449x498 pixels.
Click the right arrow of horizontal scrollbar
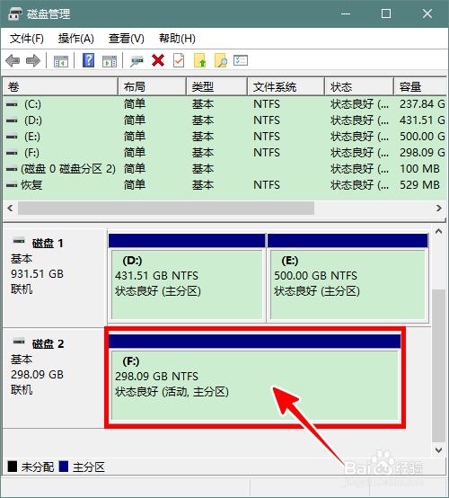pos(439,209)
